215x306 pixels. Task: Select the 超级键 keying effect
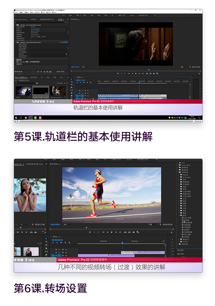click(x=187, y=230)
